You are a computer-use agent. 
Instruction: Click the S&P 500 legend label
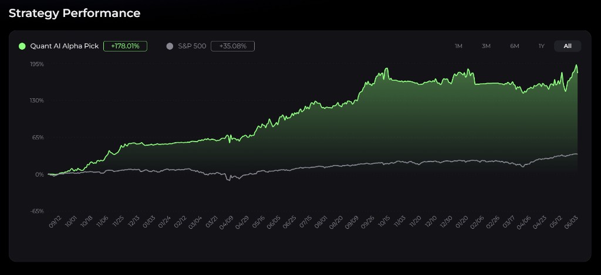point(192,46)
